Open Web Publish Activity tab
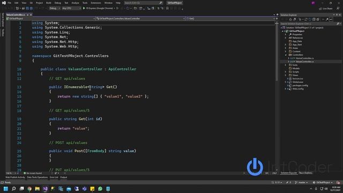 (15, 177)
